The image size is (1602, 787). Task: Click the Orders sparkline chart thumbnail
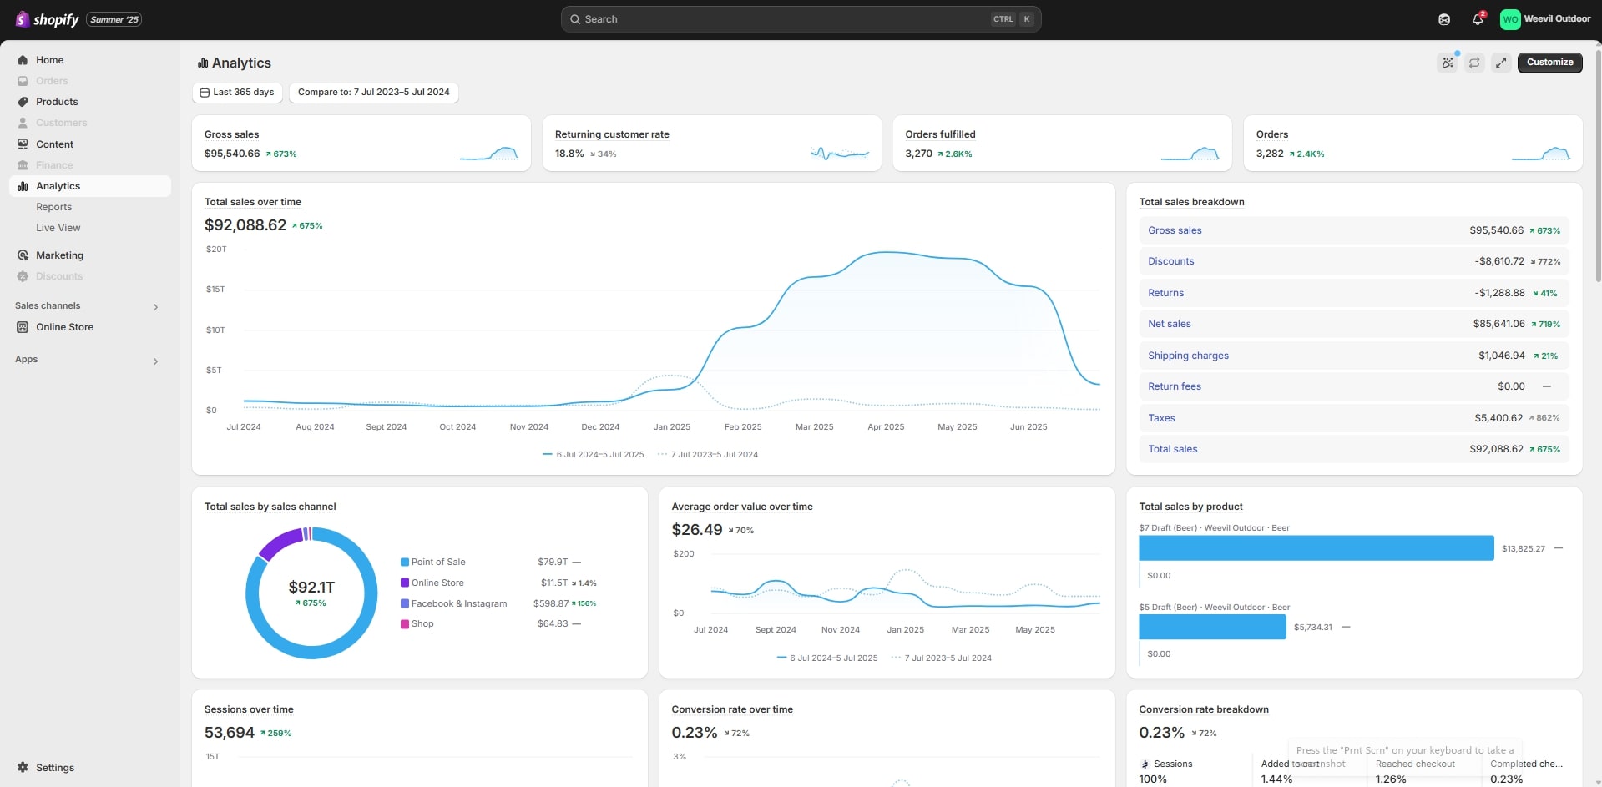coord(1541,154)
